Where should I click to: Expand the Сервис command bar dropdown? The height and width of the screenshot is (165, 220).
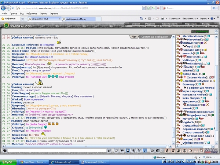click(x=204, y=19)
